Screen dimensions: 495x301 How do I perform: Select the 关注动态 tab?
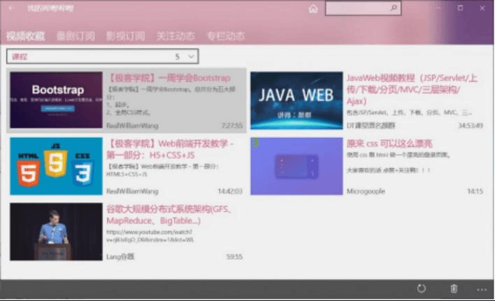tap(175, 36)
